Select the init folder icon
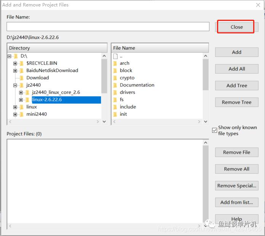The image size is (265, 236). pyautogui.click(x=115, y=114)
